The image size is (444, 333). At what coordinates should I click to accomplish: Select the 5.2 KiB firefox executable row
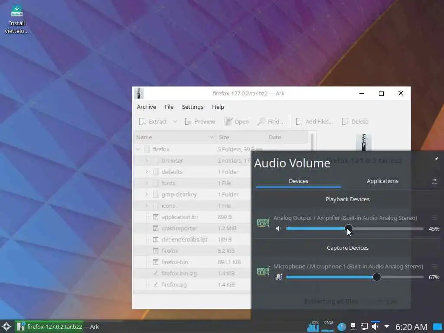click(193, 251)
